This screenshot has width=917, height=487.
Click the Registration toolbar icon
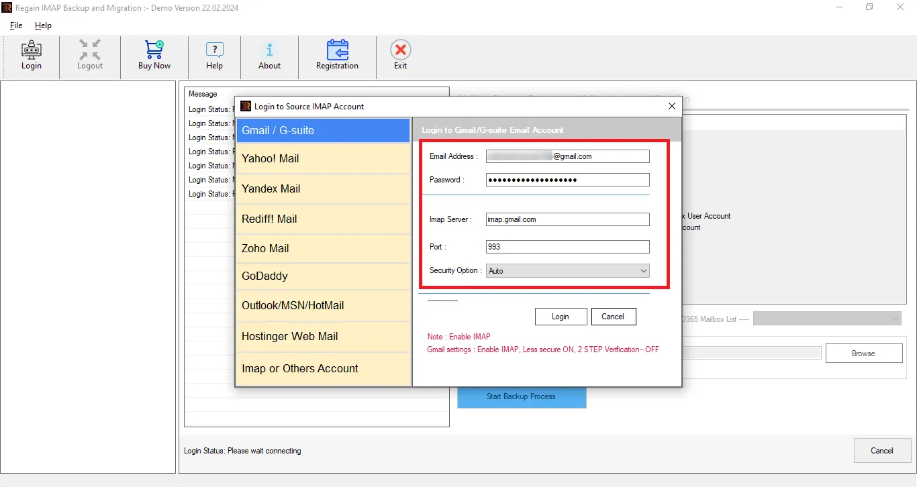click(338, 50)
